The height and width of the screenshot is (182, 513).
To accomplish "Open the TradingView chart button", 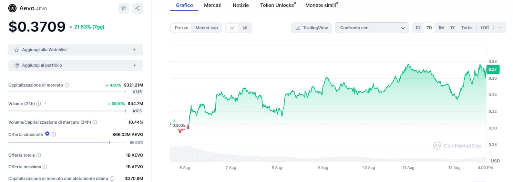I will (311, 28).
